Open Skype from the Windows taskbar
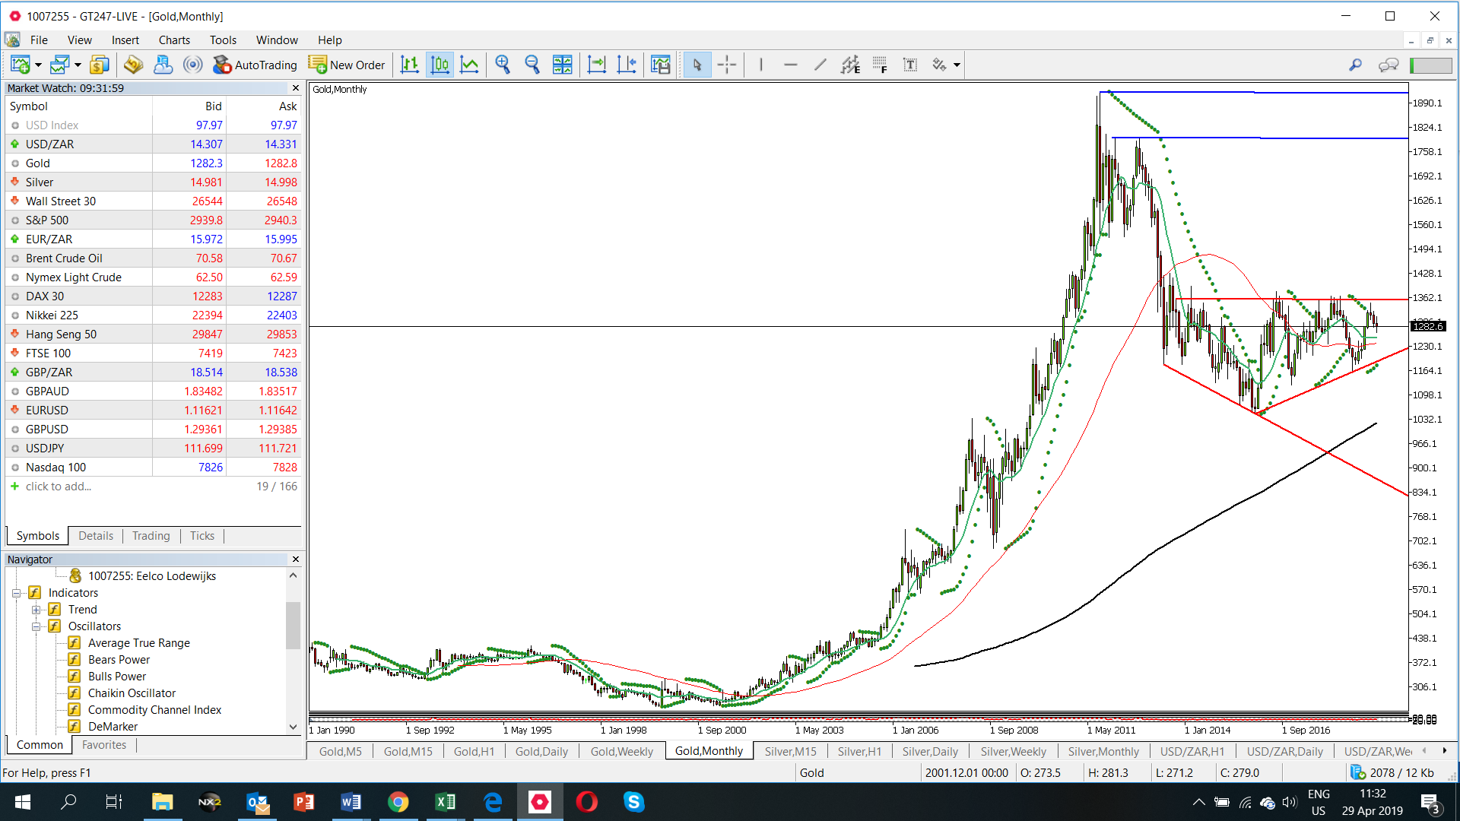Screen dimensions: 1460x821 (633, 802)
